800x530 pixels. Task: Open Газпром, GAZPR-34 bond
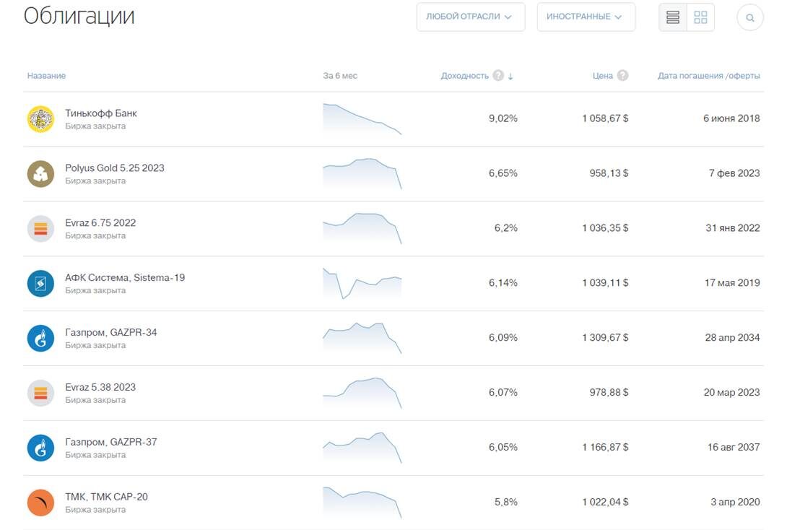pyautogui.click(x=111, y=333)
